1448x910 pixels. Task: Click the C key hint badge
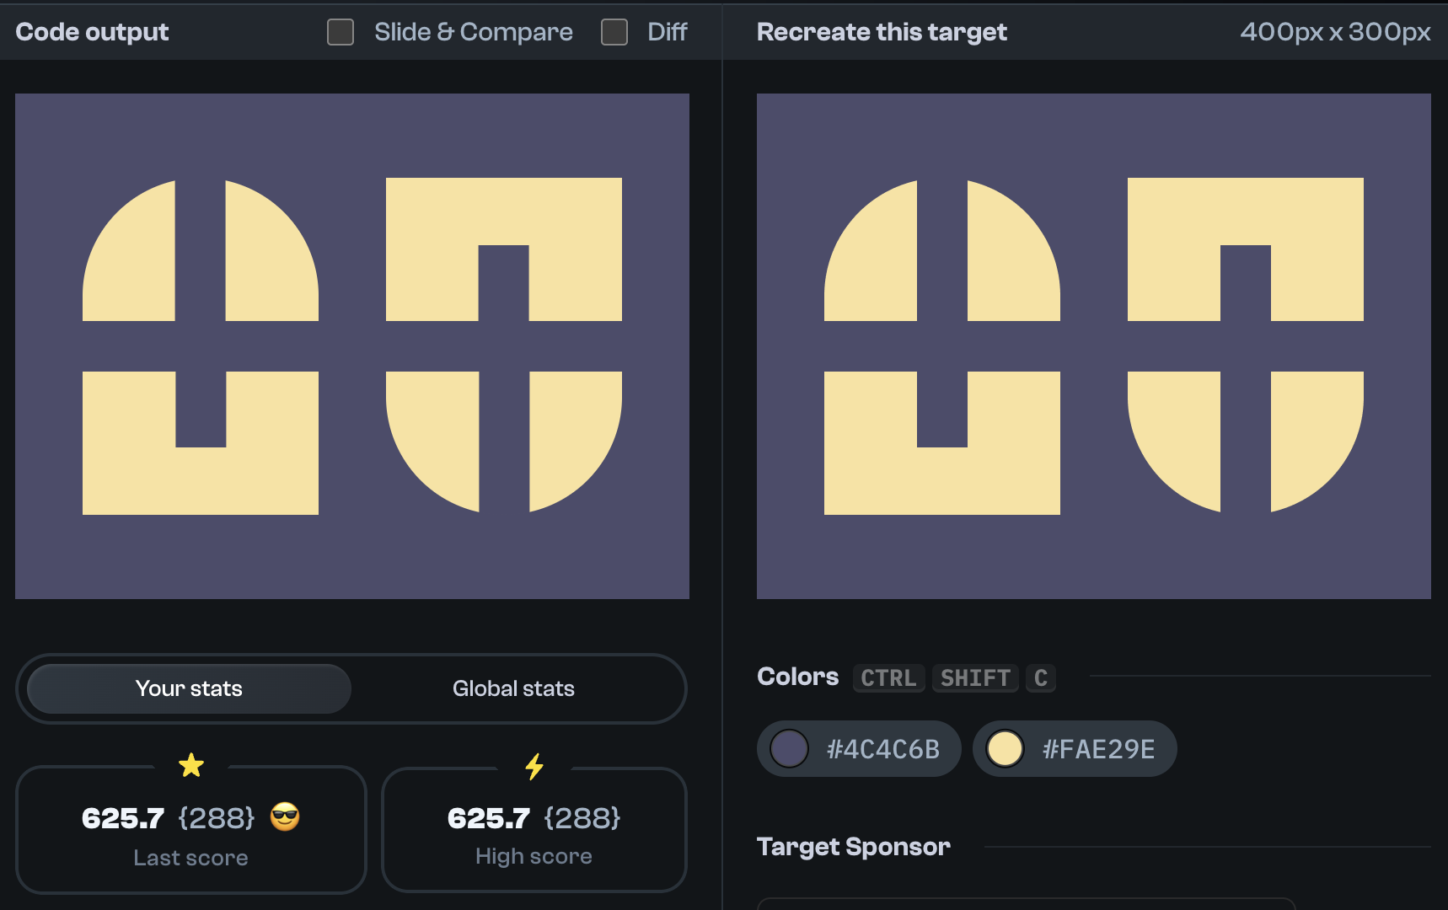point(1041,677)
